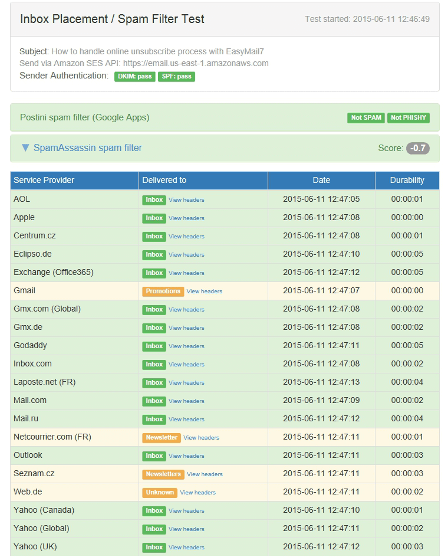The image size is (448, 557).
Task: Click the Eclipso.de durability 00:00:05
Action: [407, 254]
